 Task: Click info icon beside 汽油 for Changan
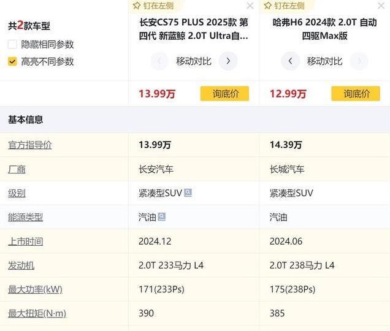click(x=162, y=216)
